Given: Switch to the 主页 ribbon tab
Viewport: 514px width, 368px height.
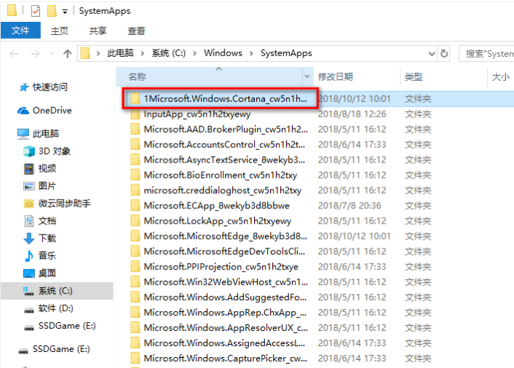Looking at the screenshot, I should click(59, 31).
